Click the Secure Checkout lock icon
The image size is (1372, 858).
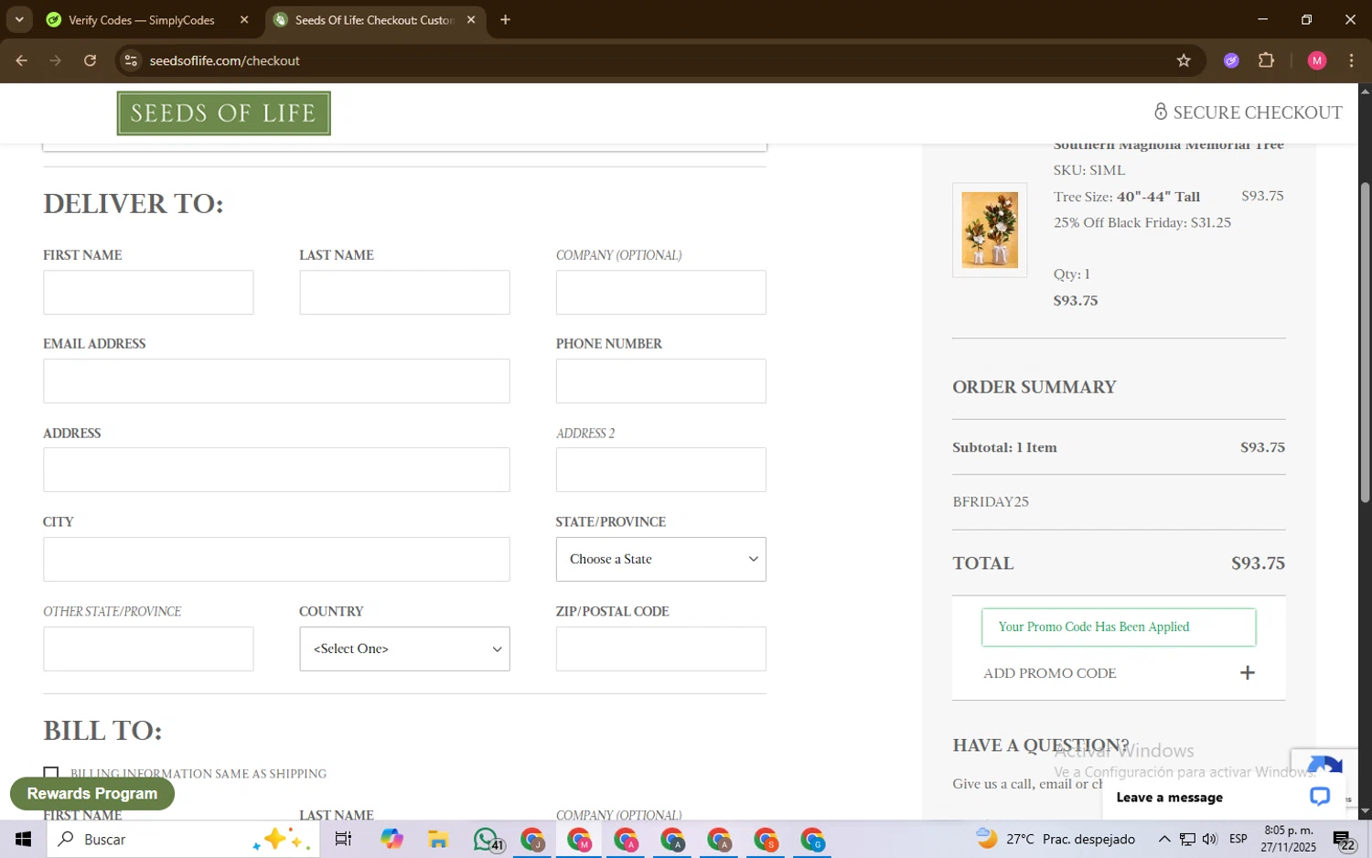1160,113
